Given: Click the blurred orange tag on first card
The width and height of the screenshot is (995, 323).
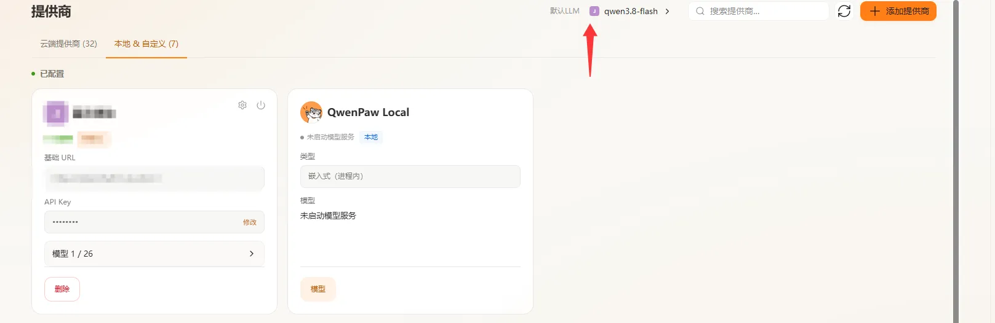Looking at the screenshot, I should tap(94, 139).
